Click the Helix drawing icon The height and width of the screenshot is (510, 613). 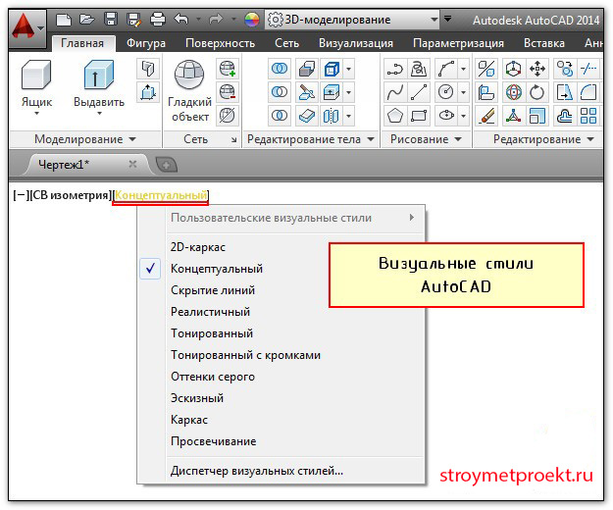pos(418,70)
